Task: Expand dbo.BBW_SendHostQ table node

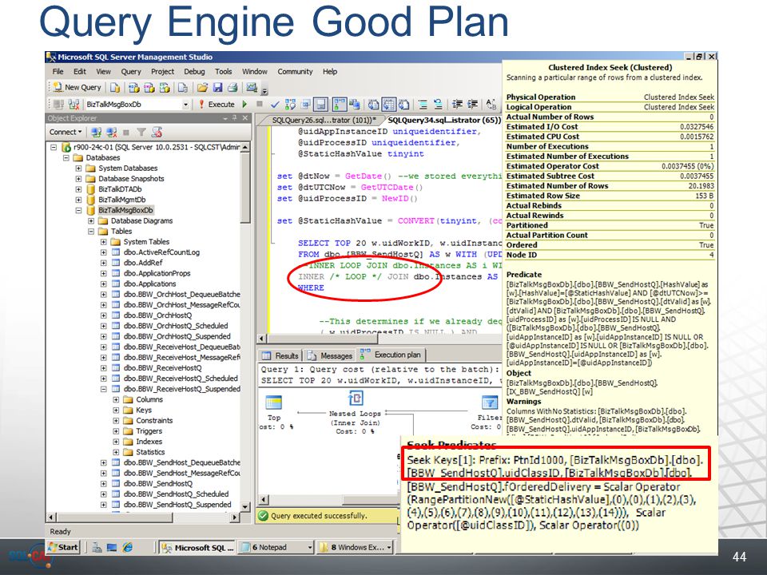Action: tap(104, 484)
